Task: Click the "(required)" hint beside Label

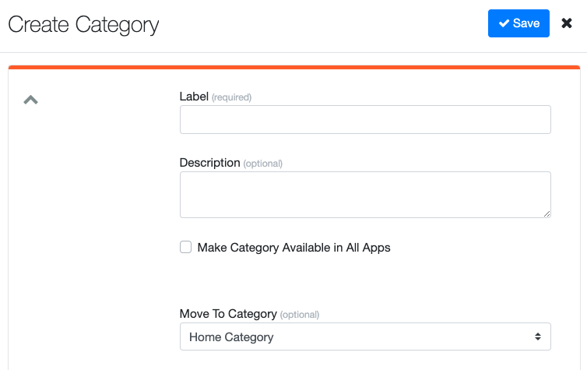Action: click(231, 97)
